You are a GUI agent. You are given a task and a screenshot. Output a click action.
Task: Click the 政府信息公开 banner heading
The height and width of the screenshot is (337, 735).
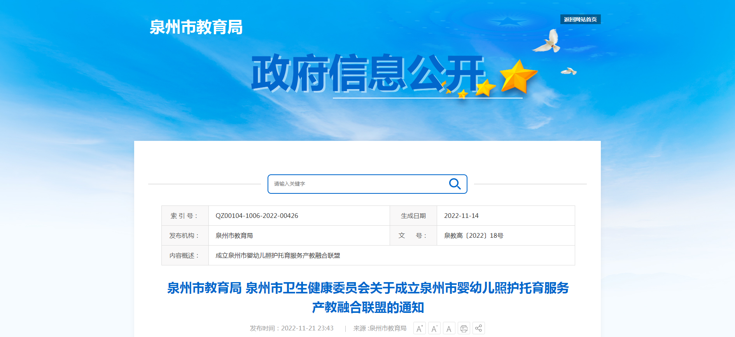(x=368, y=74)
